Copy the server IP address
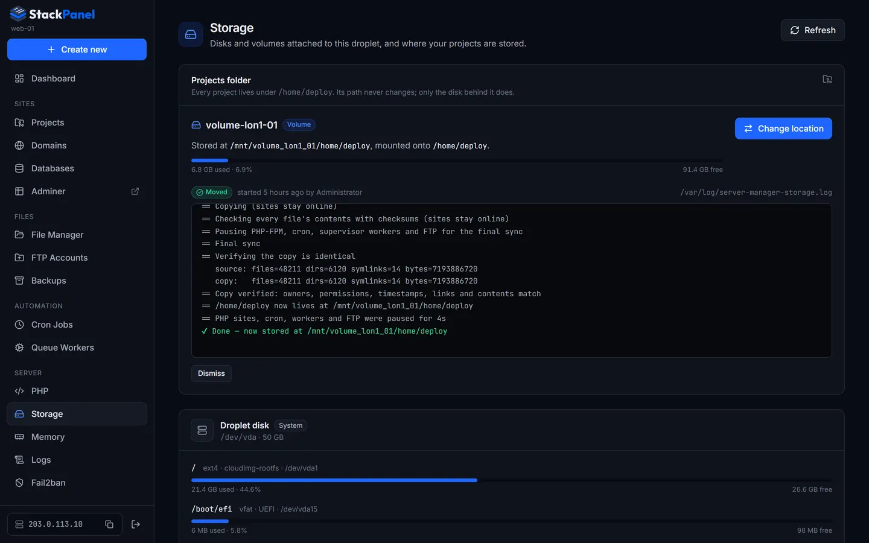The height and width of the screenshot is (543, 869). [x=109, y=524]
